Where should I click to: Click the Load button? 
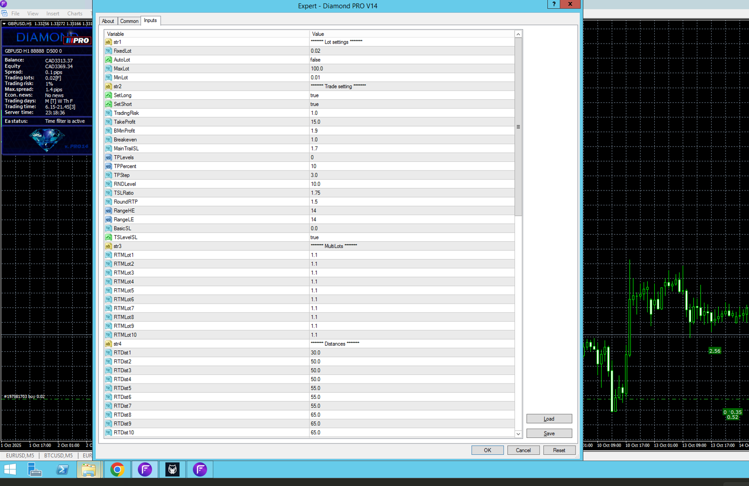click(549, 419)
